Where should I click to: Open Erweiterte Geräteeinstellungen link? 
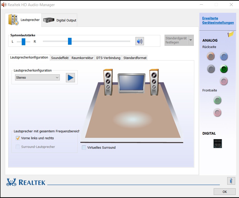tap(218, 20)
